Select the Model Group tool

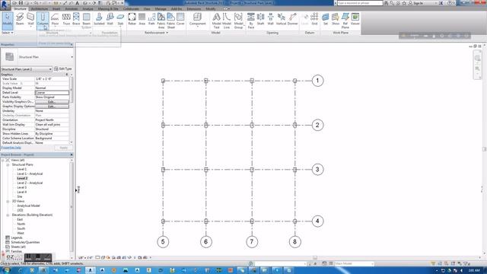pyautogui.click(x=238, y=21)
